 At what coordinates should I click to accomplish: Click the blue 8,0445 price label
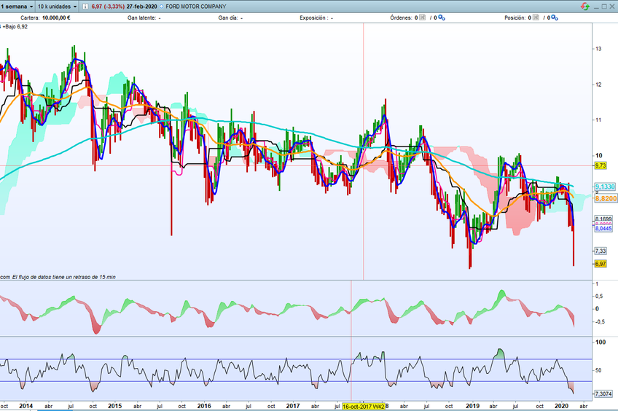[603, 229]
